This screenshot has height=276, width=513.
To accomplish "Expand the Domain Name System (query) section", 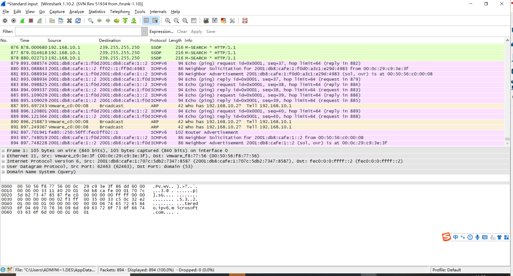I will pos(3,172).
